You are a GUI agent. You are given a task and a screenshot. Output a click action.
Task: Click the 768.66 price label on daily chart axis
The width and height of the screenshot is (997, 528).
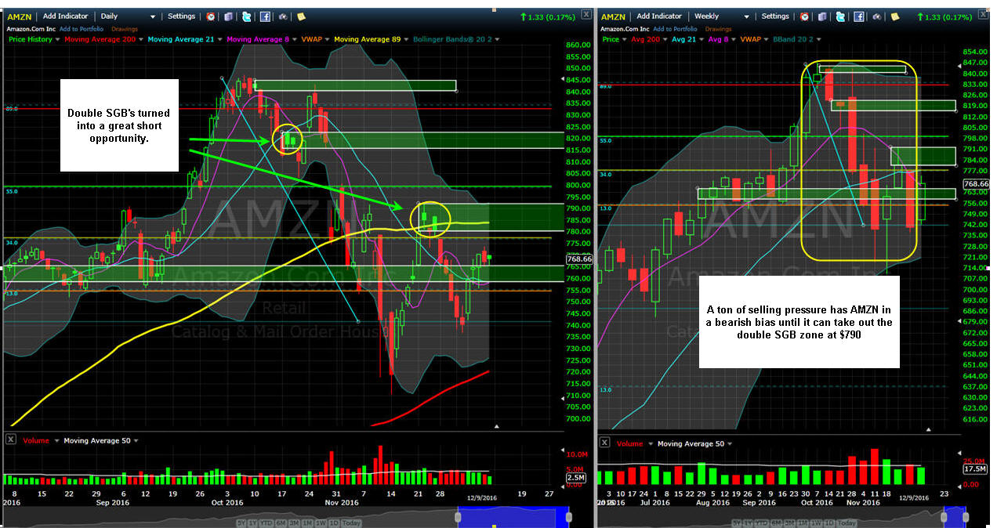tap(578, 259)
